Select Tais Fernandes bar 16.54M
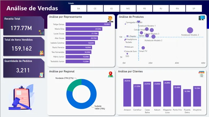 [x=78, y=52]
